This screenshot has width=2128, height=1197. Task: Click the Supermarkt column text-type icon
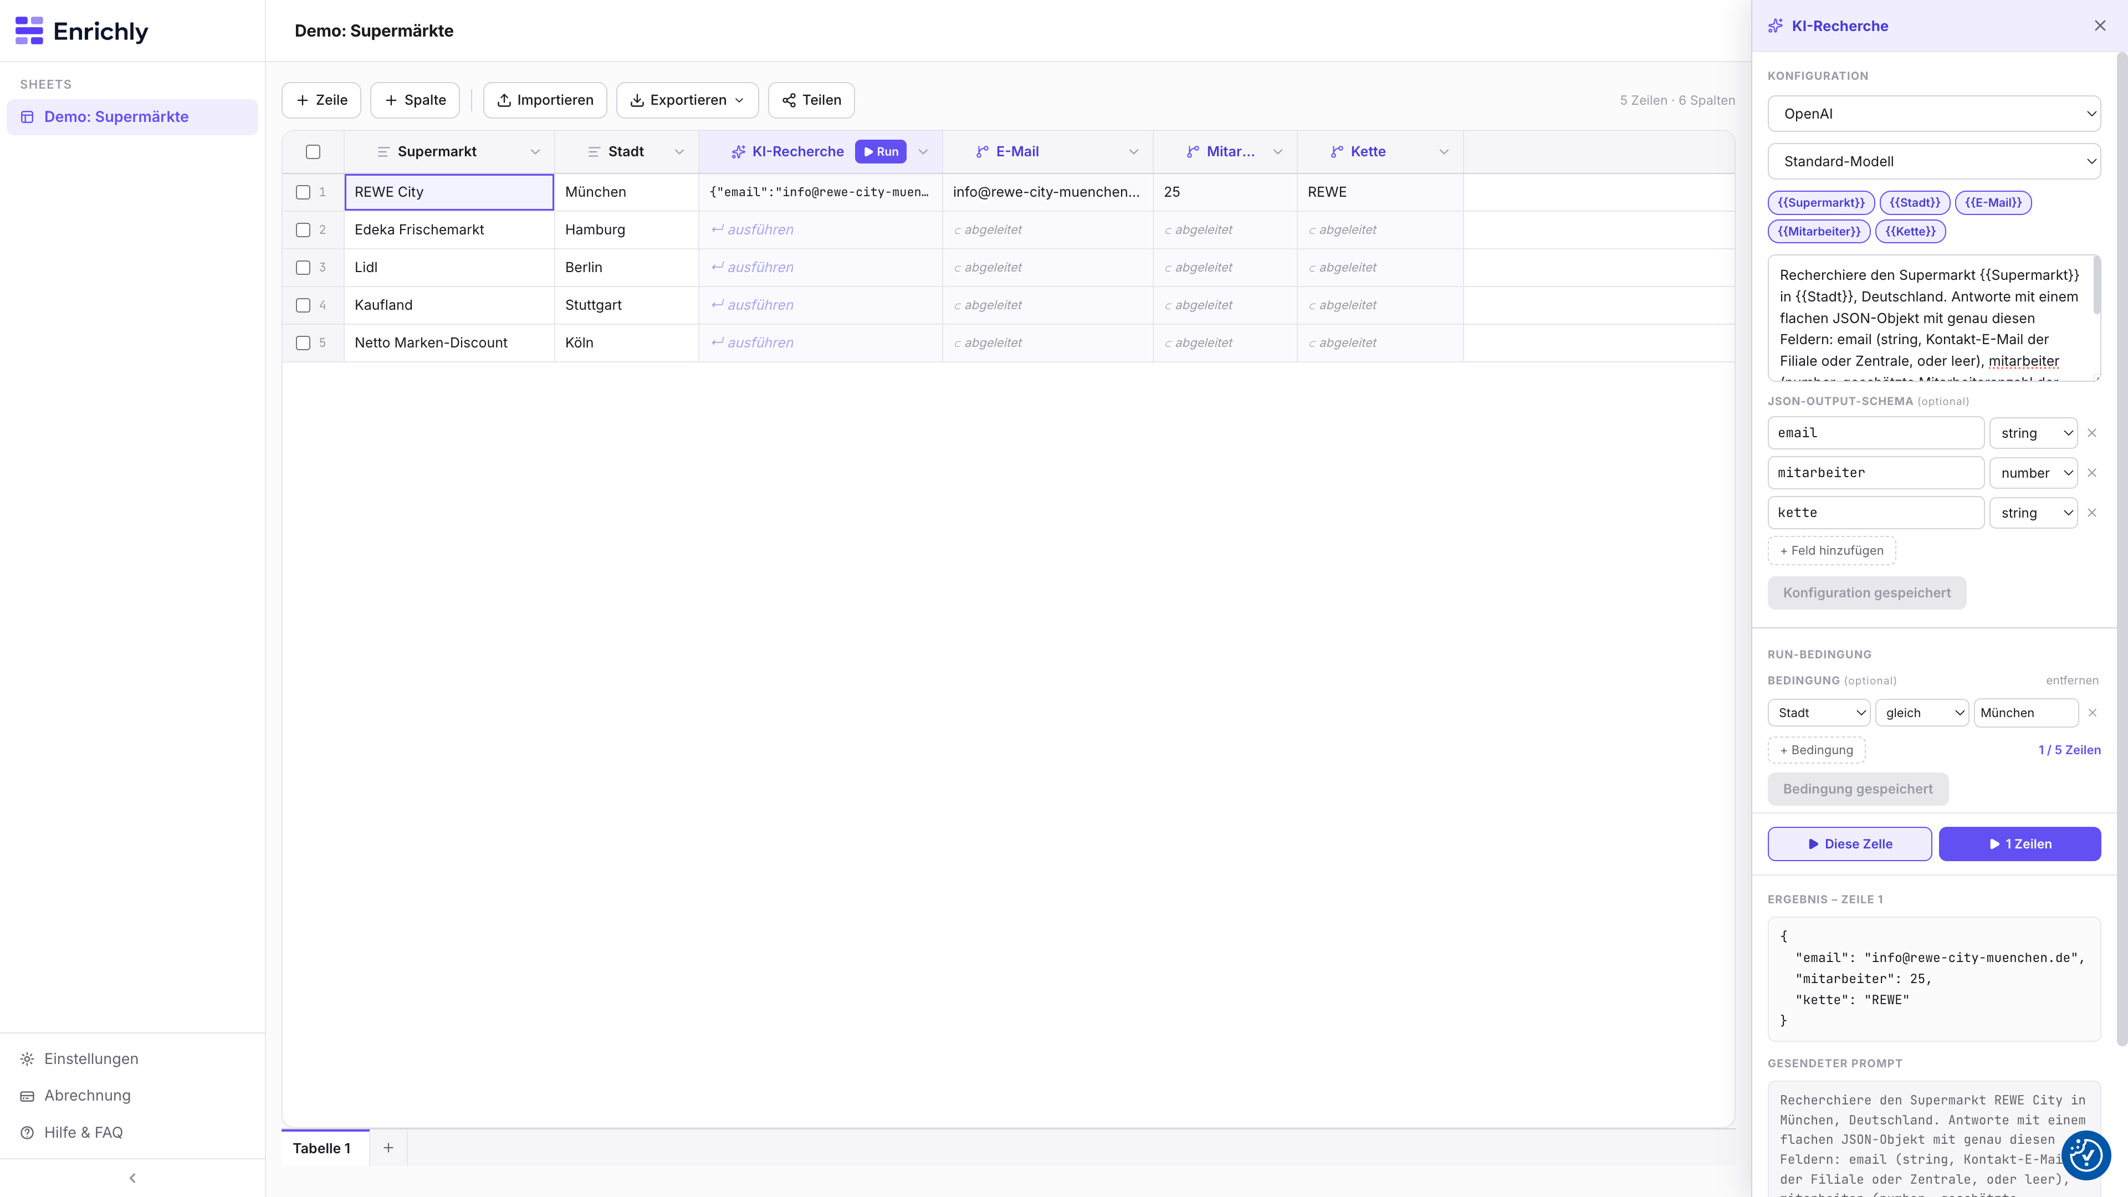(x=383, y=152)
